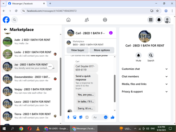176x132 pixels.
Task: Click the address bar URL
Action: tap(52, 11)
